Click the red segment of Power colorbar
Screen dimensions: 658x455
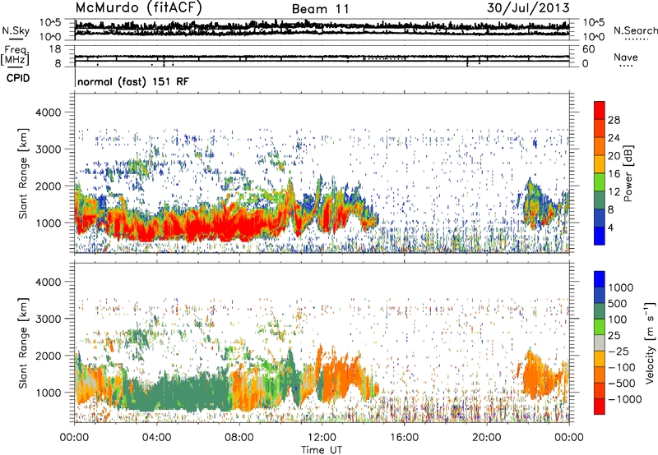click(x=600, y=110)
